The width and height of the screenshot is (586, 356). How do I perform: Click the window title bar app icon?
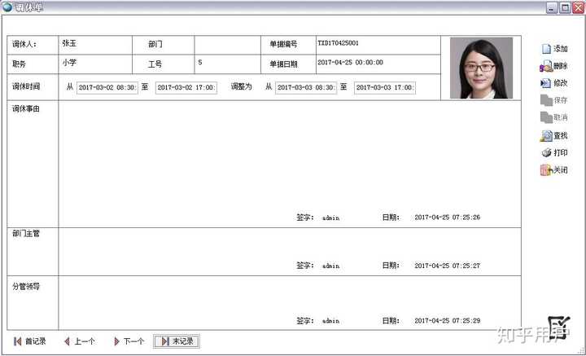(x=7, y=7)
